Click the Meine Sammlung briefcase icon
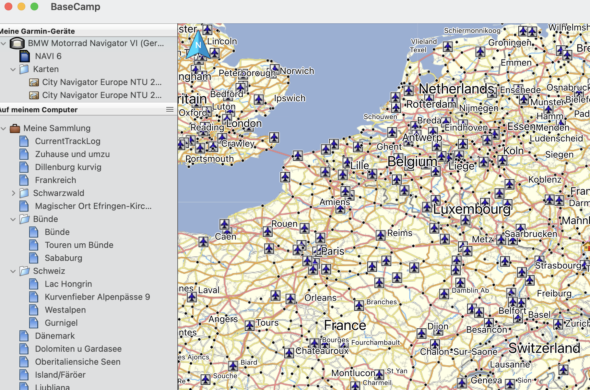Screen dimensions: 590x390 coord(15,128)
